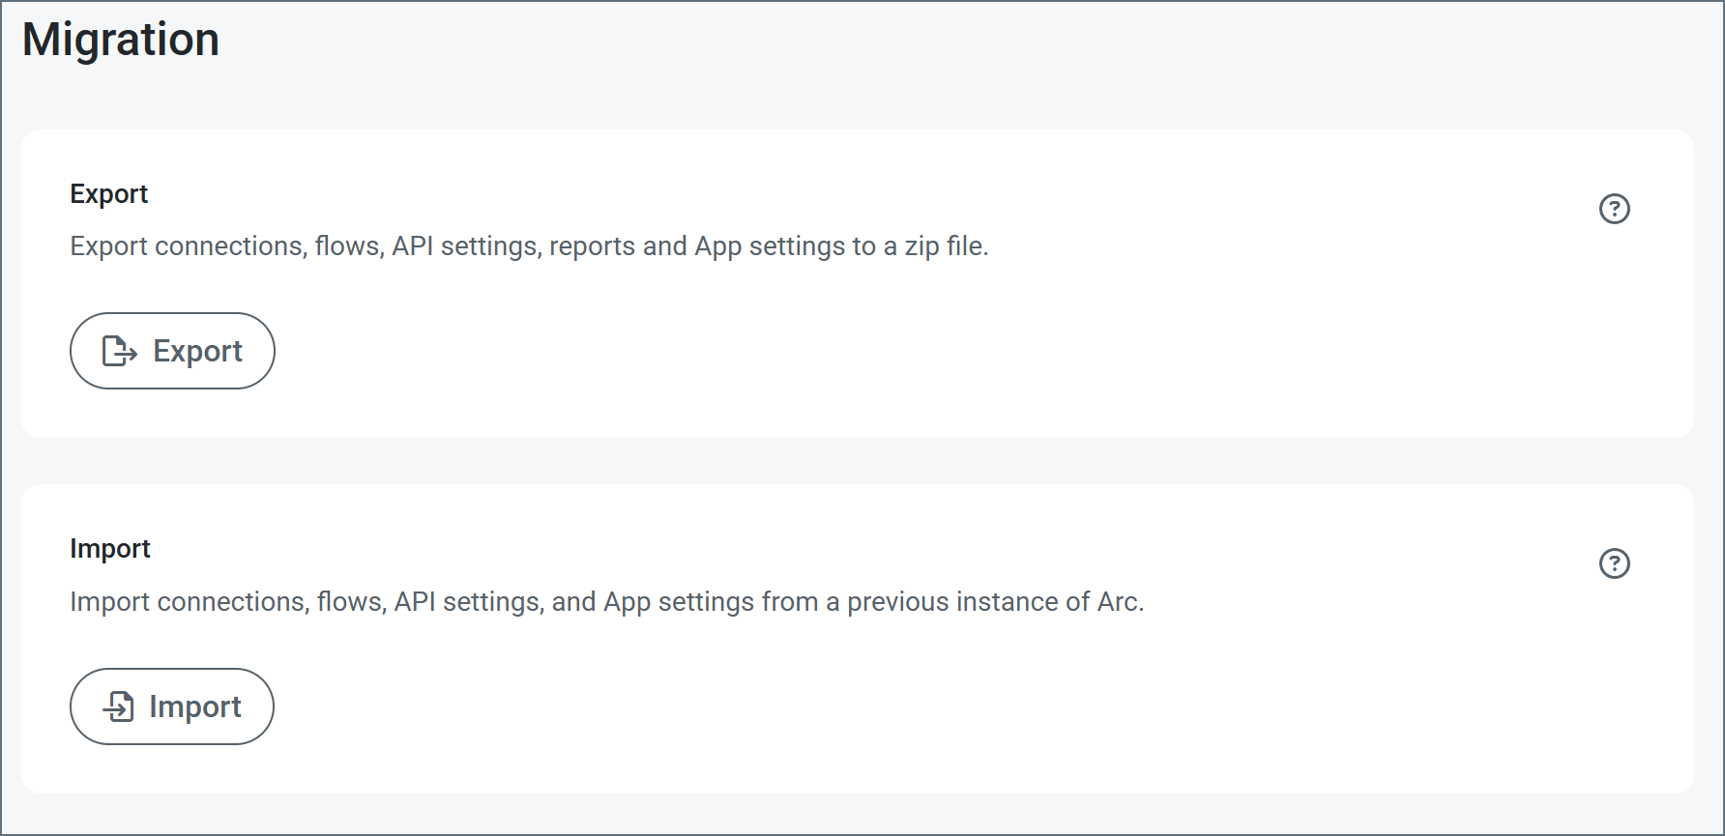Screen dimensions: 1725x836
Task: Select the question mark icon beside Export heading
Action: [1614, 209]
